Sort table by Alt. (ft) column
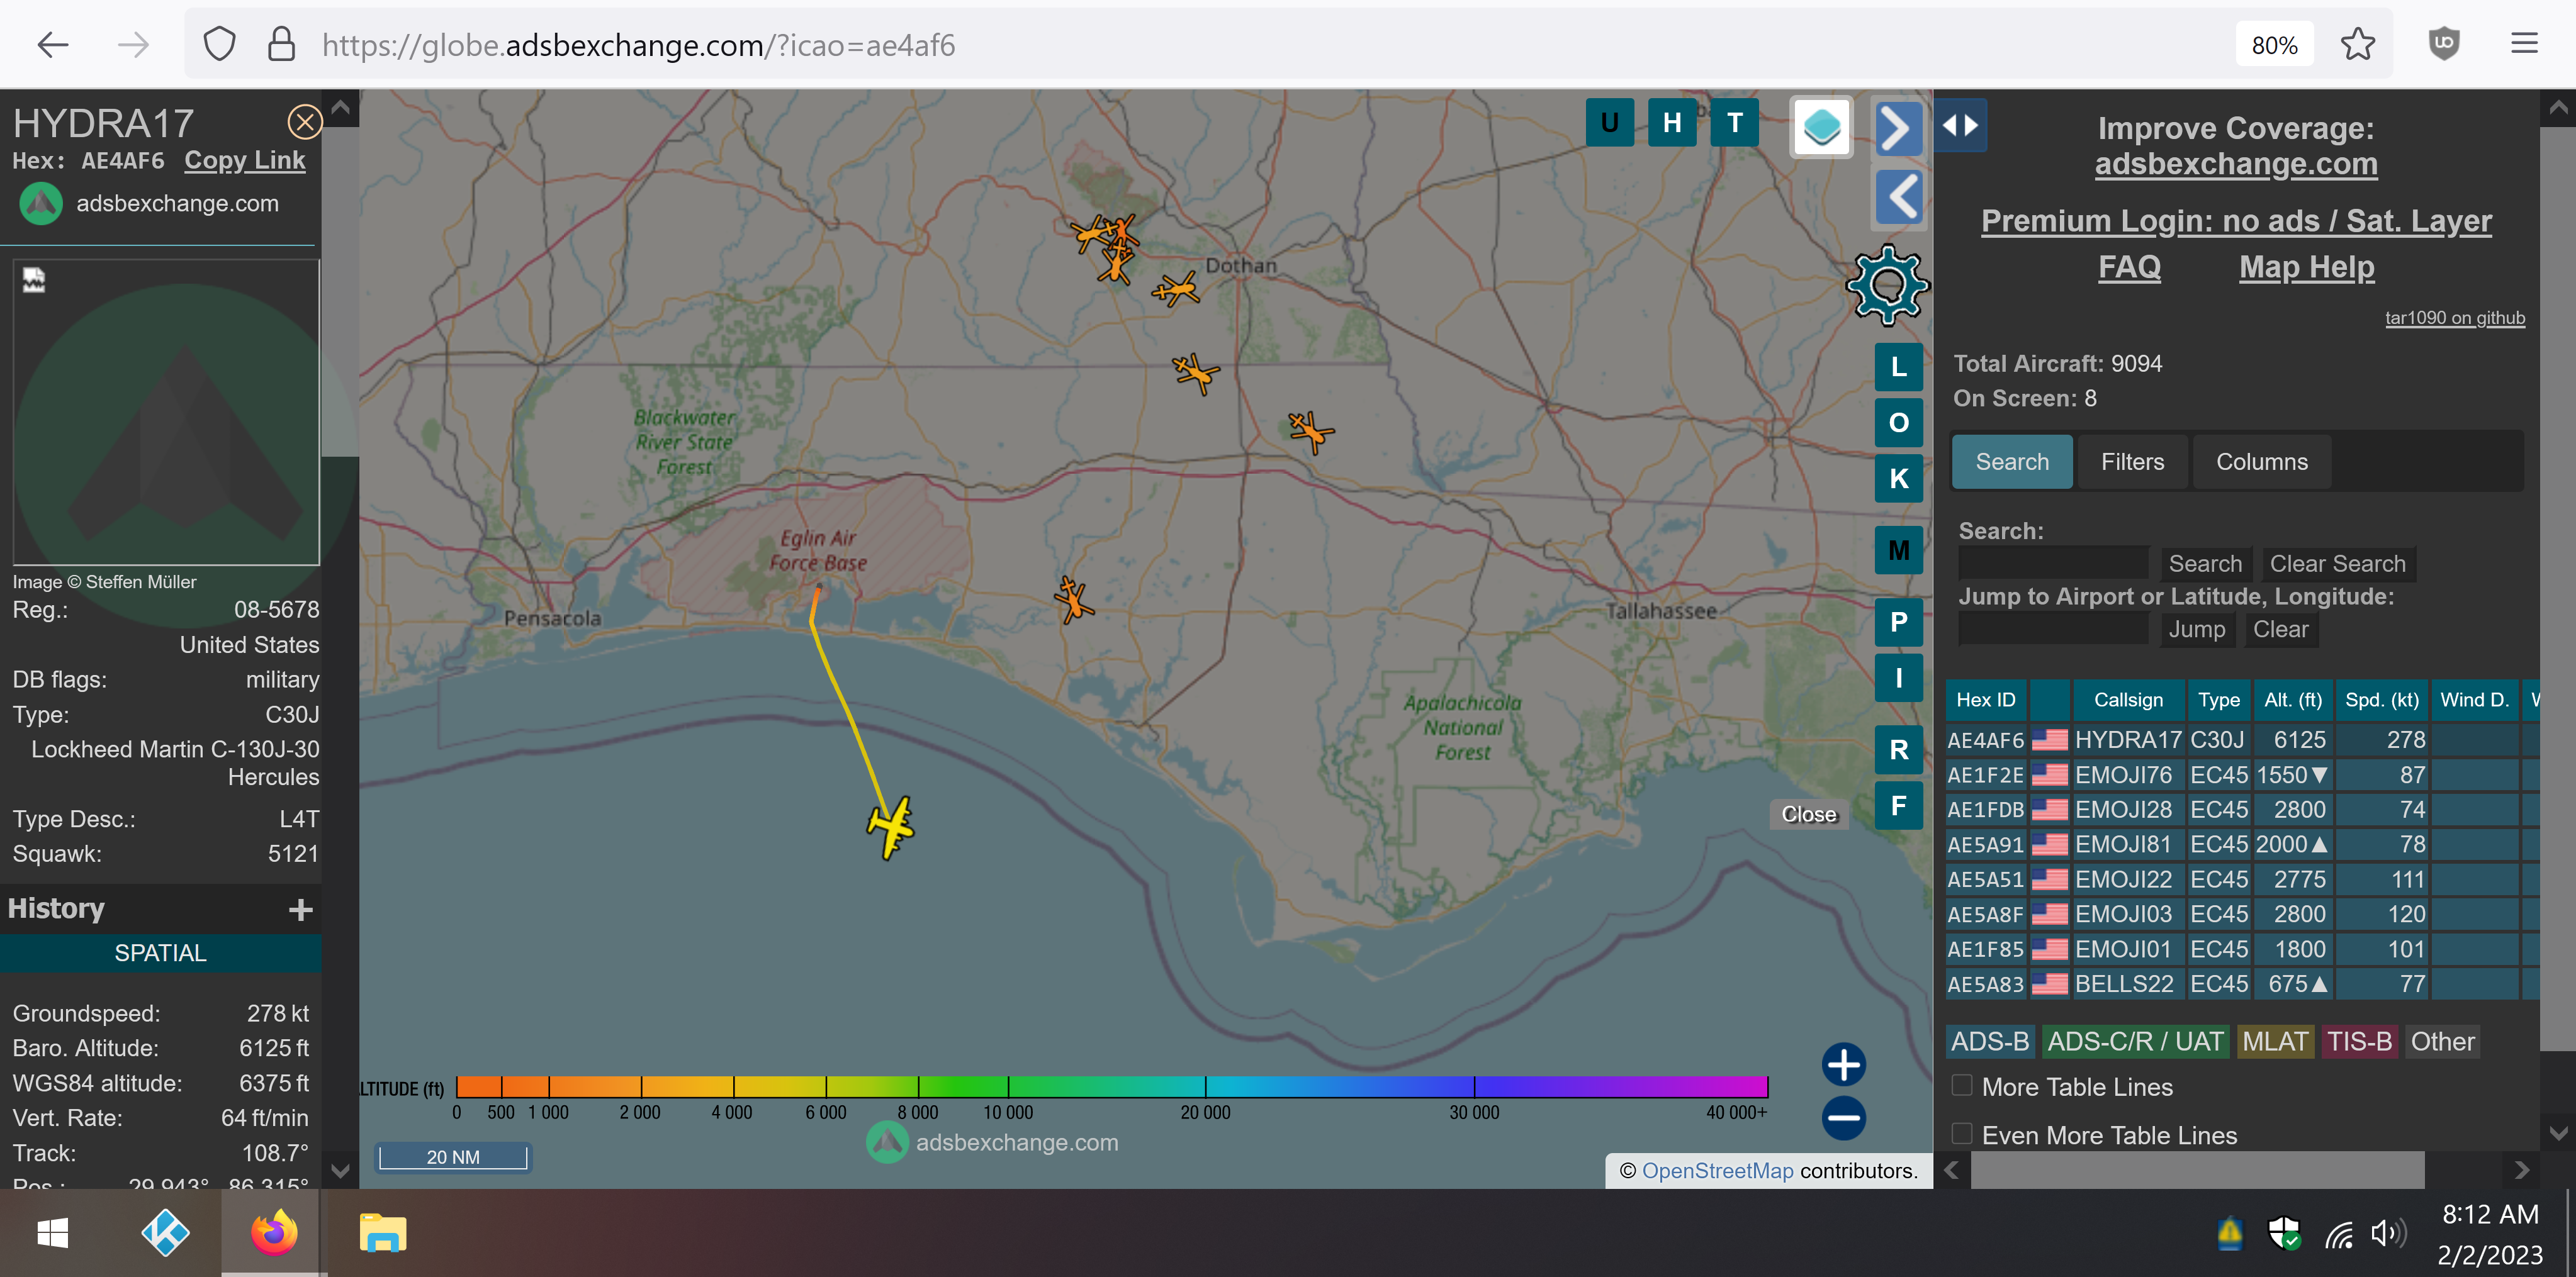Screen dimensions: 2576x1277 (x=2292, y=700)
